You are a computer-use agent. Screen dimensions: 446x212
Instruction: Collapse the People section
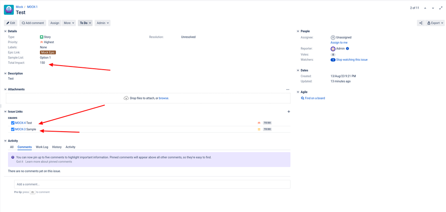[298, 31]
